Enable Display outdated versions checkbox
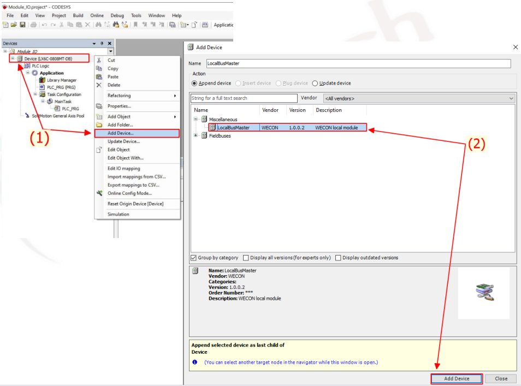Screen dimensions: 521x386 (339, 258)
